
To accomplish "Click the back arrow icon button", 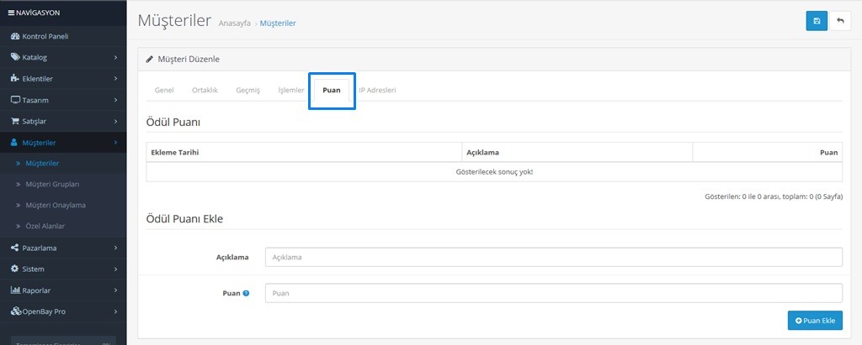I will (840, 21).
